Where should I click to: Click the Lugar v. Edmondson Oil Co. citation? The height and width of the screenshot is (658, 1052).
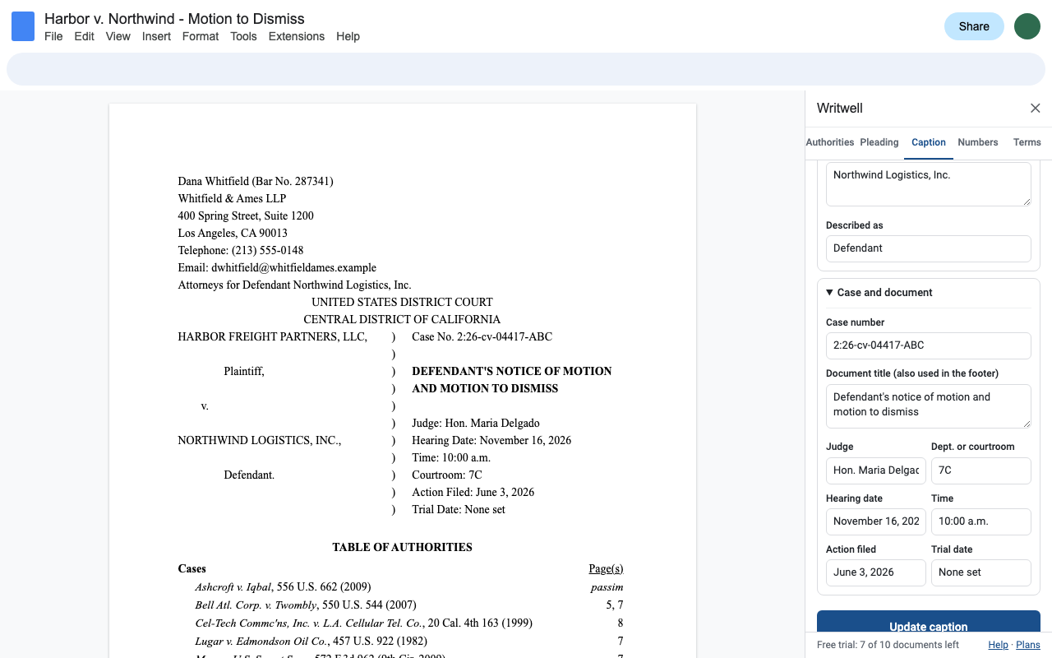[x=311, y=642]
